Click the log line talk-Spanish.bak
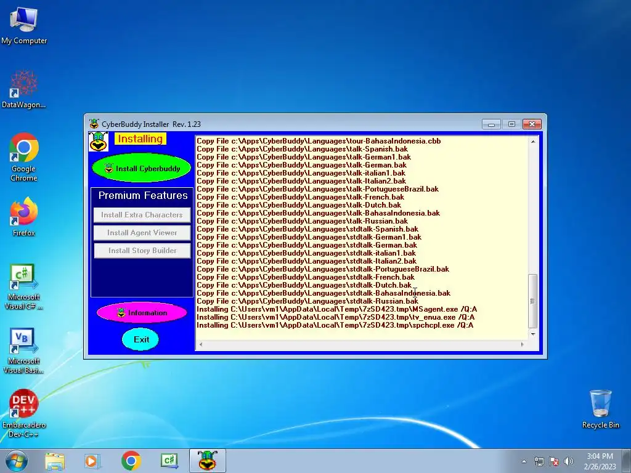Screen dimensions: 631x473 tap(302, 149)
